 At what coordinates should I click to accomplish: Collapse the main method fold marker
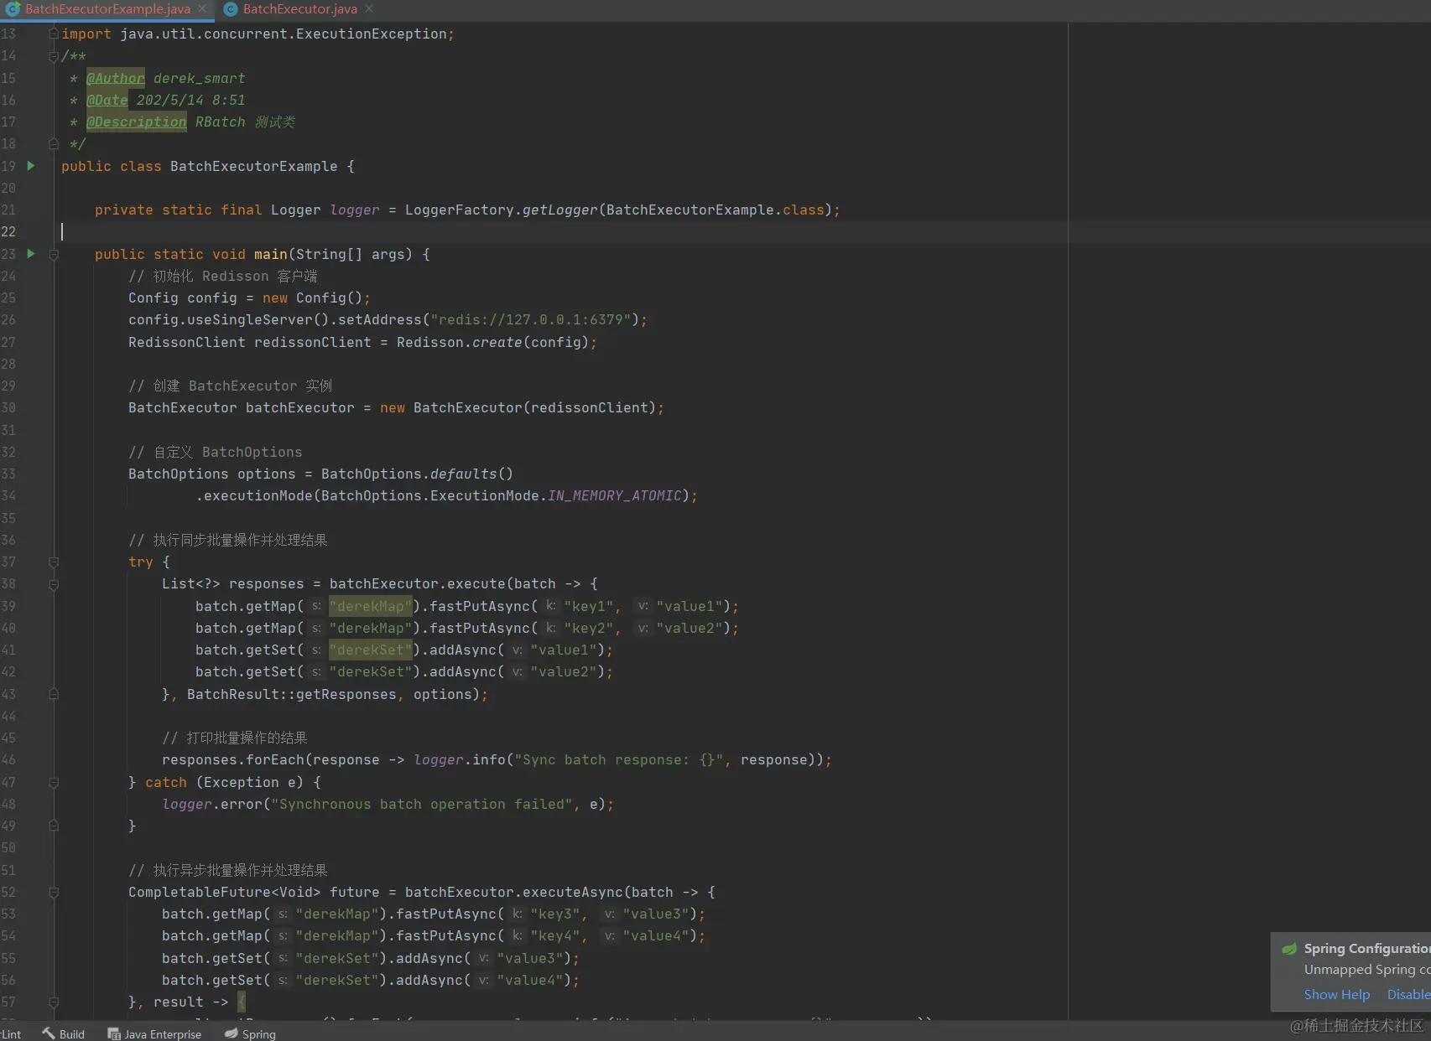pyautogui.click(x=54, y=254)
